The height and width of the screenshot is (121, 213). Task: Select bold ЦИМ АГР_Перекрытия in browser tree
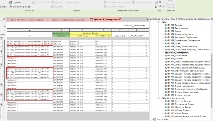coord(177,52)
